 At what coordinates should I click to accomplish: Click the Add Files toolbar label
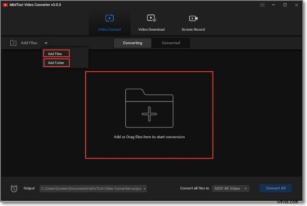point(29,43)
